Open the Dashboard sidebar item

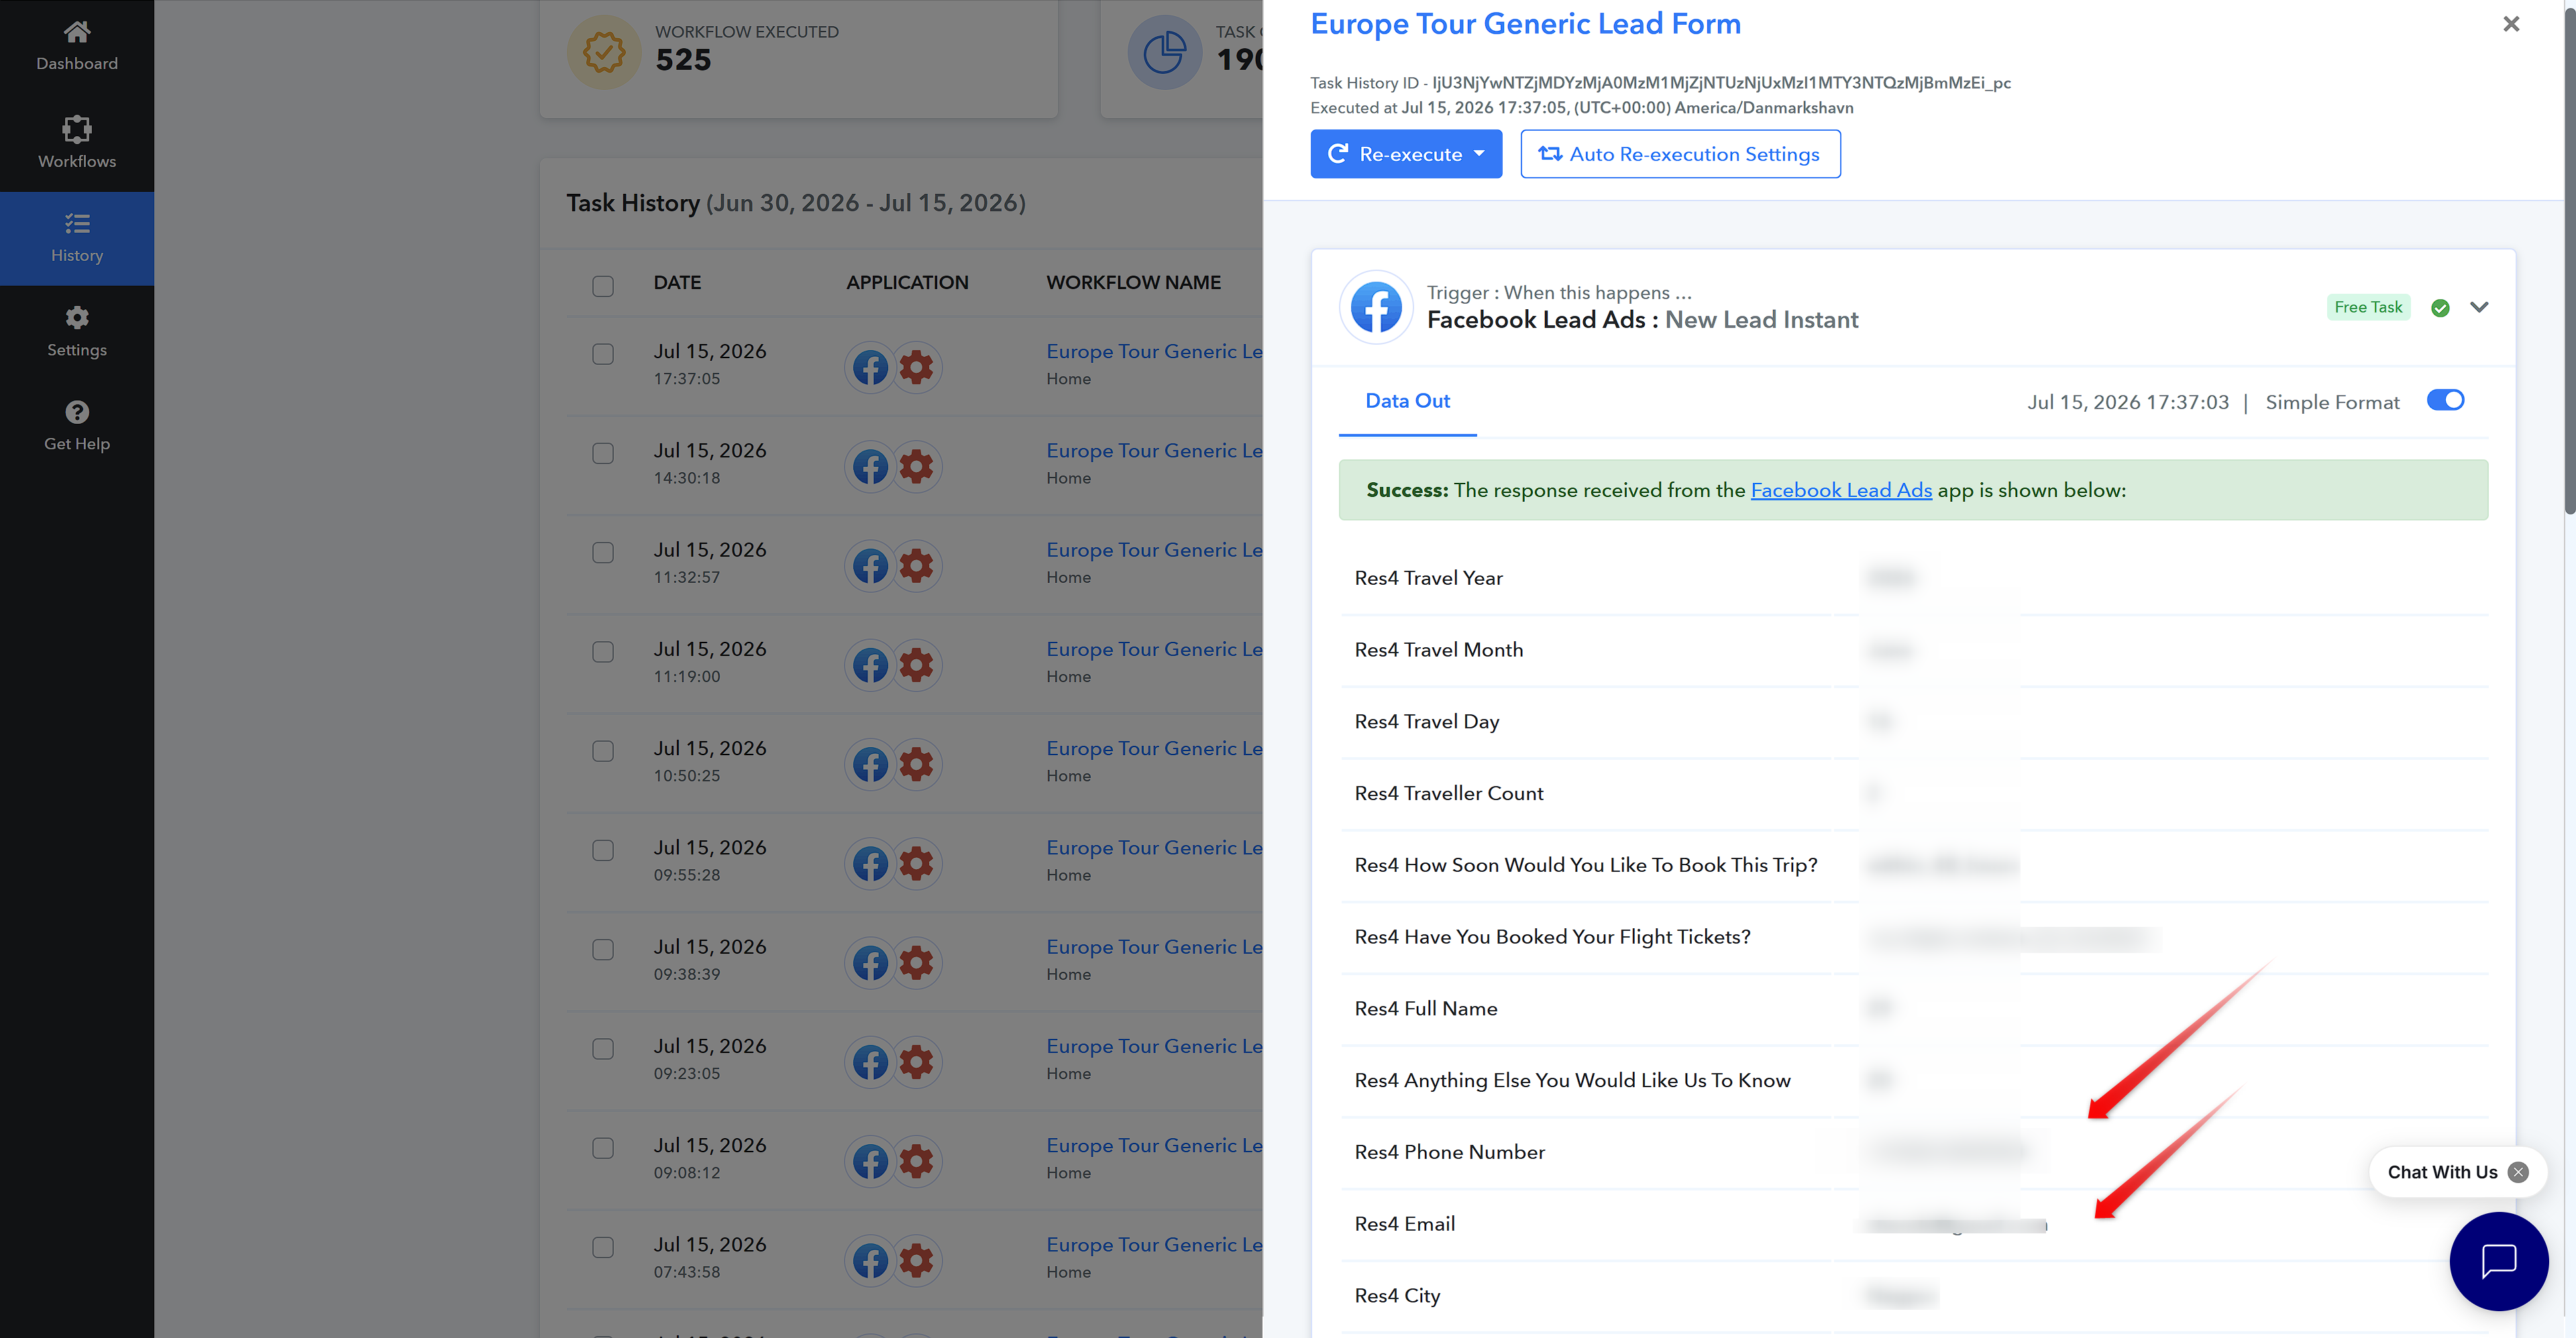(77, 46)
